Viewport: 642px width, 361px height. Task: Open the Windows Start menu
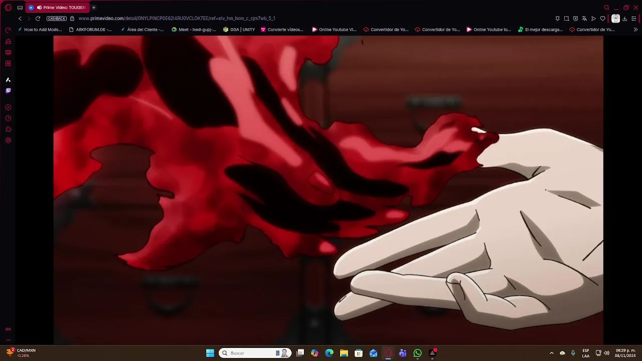point(210,353)
